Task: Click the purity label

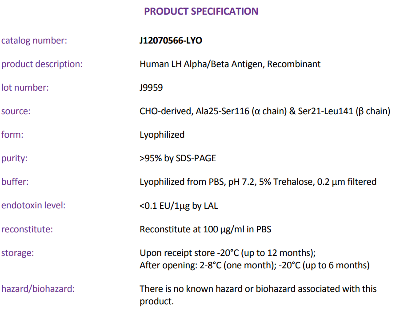Action: coord(14,159)
